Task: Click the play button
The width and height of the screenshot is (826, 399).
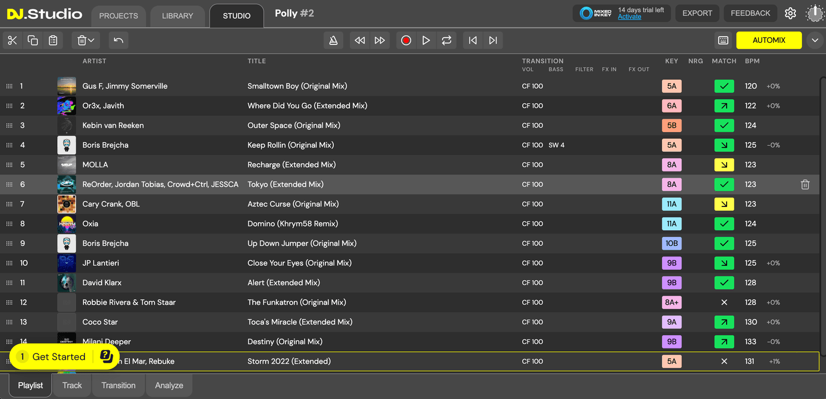Action: [x=426, y=41]
